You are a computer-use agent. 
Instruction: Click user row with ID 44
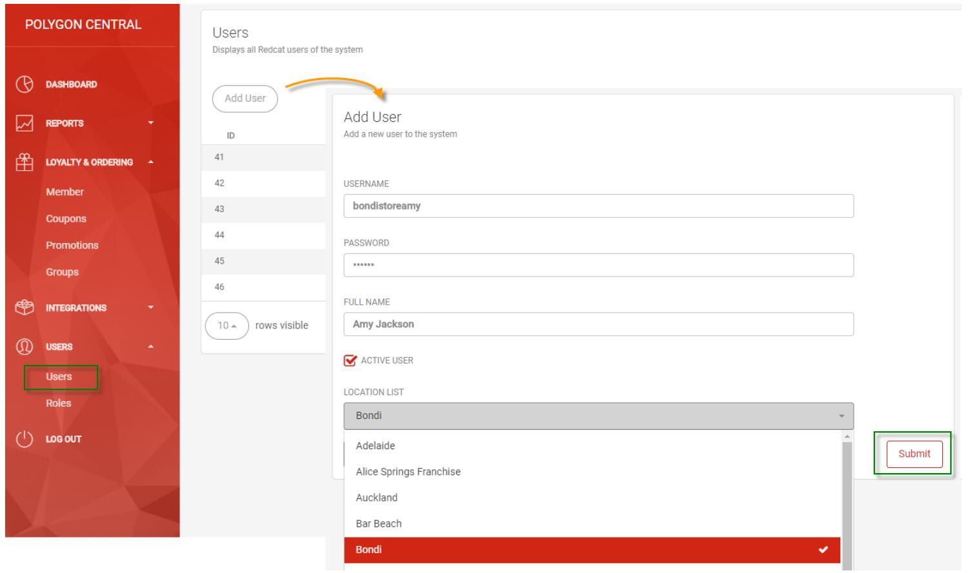pyautogui.click(x=263, y=235)
